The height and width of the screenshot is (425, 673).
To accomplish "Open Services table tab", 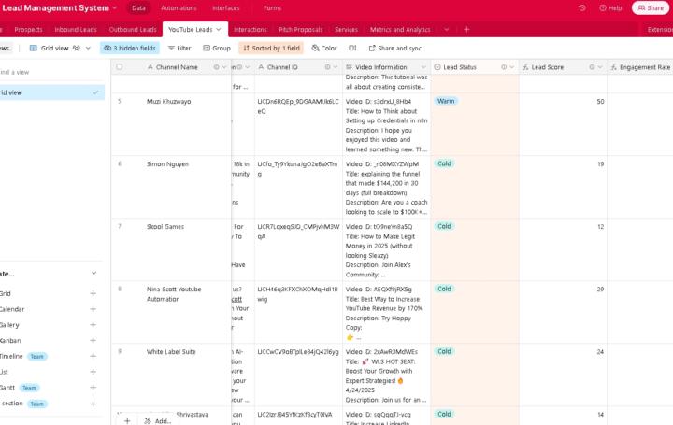I will pyautogui.click(x=346, y=30).
